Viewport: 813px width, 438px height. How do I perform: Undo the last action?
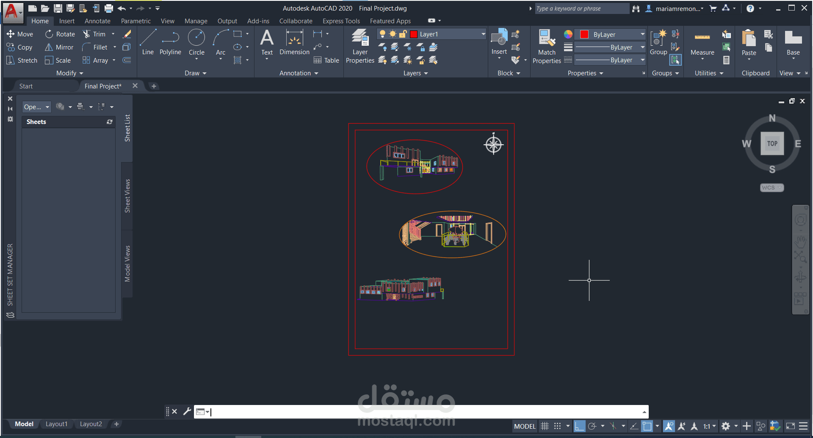pyautogui.click(x=122, y=8)
